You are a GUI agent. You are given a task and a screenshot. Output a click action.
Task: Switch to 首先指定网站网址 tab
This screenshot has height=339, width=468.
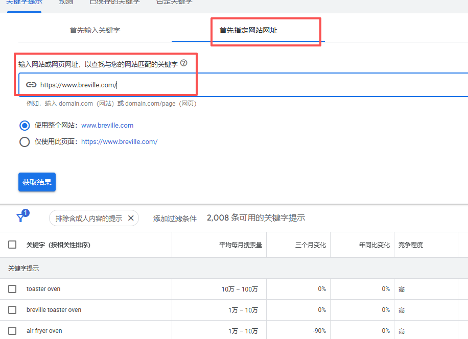248,30
